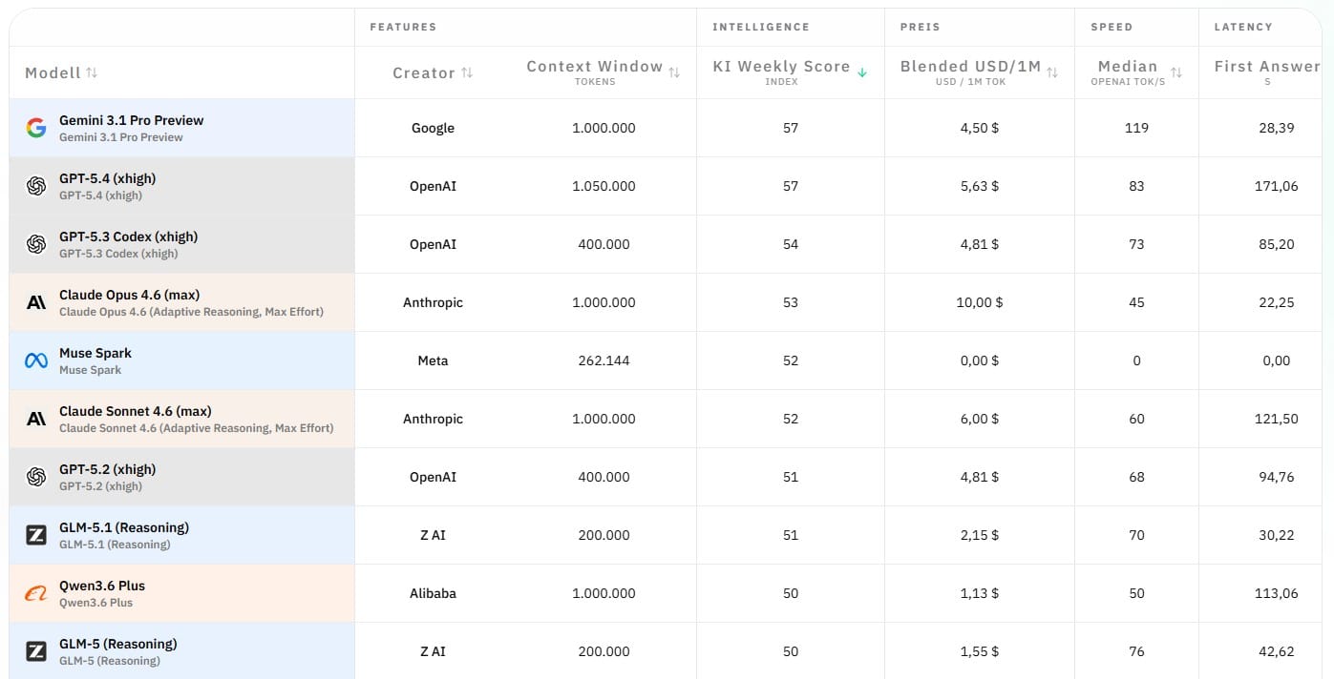Image resolution: width=1334 pixels, height=679 pixels.
Task: Sort by Blended USD/1M price arrows
Action: [x=1052, y=72]
